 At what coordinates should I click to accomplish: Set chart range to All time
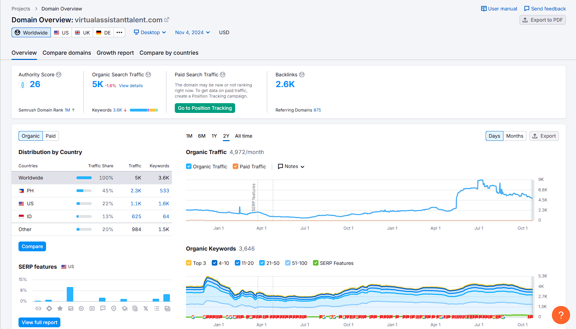(x=244, y=136)
